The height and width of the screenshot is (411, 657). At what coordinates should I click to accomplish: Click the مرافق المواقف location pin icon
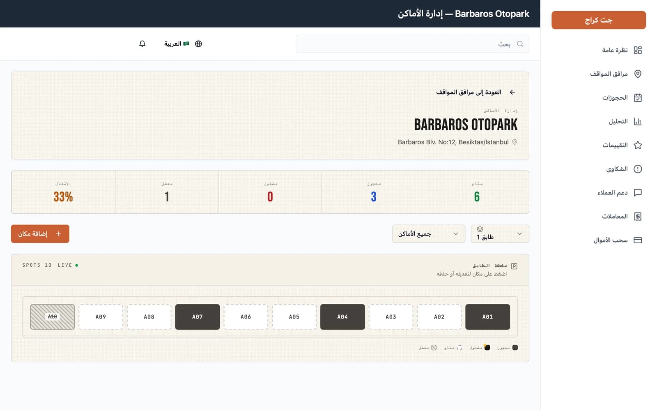coord(638,74)
